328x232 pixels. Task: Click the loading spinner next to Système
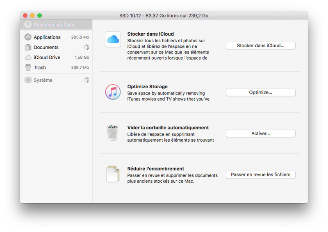[86, 80]
